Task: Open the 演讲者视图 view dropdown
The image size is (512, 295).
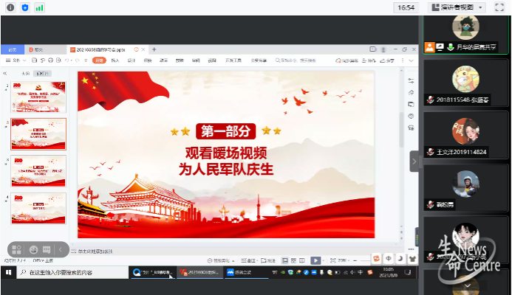Action: (x=459, y=7)
